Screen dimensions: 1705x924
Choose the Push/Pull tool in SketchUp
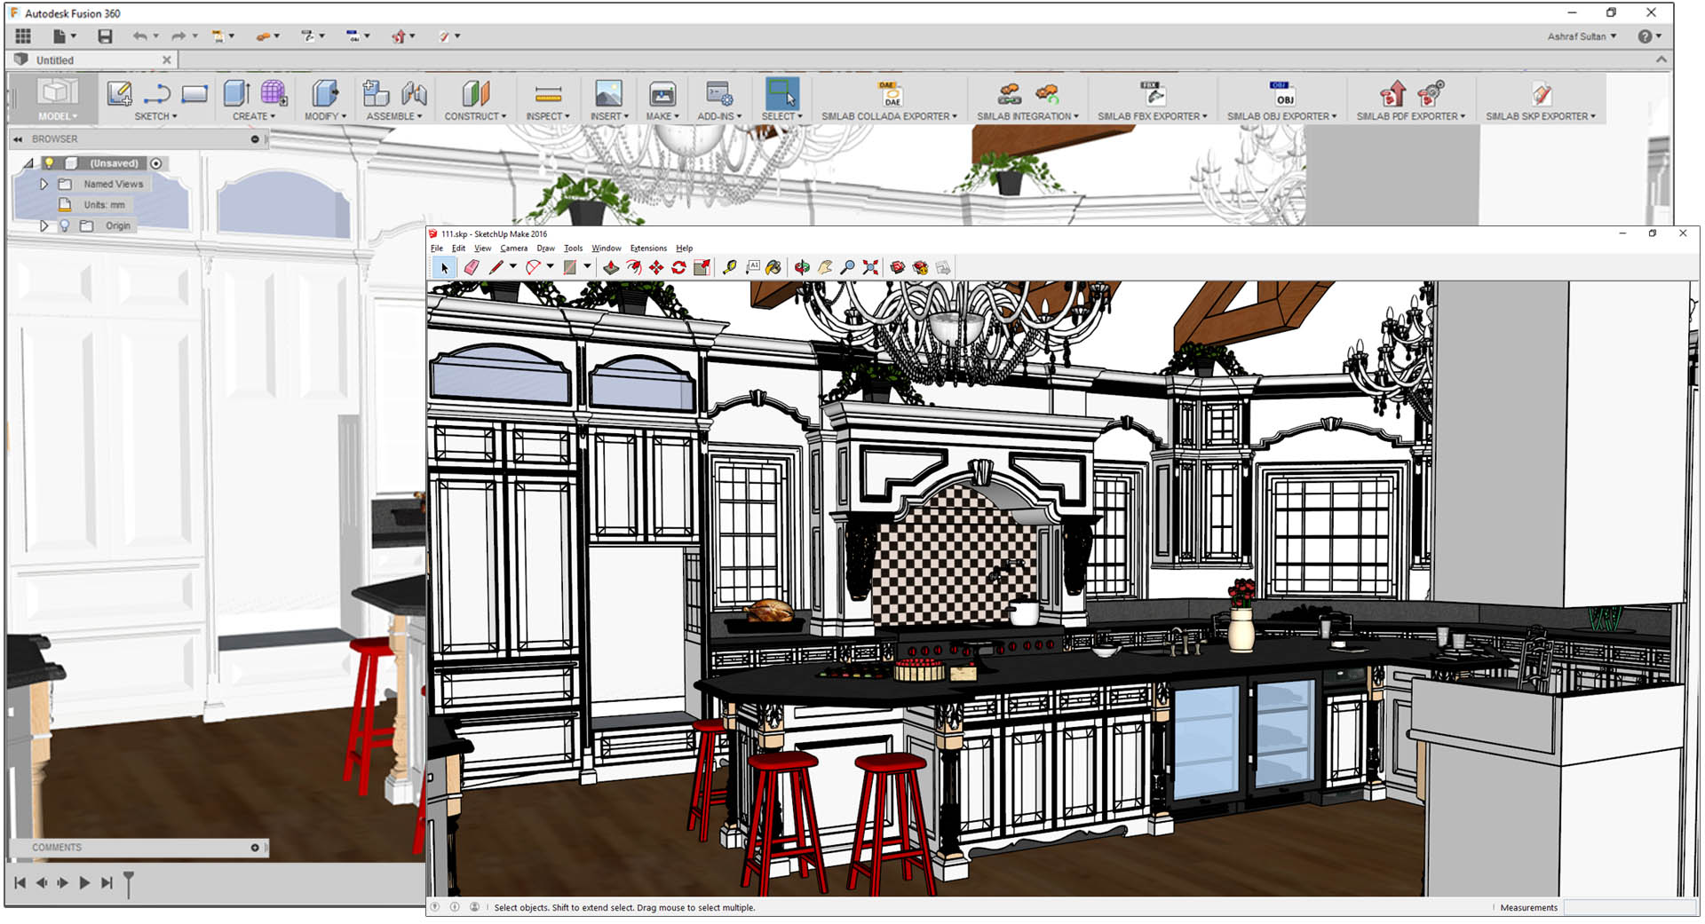[x=611, y=267]
